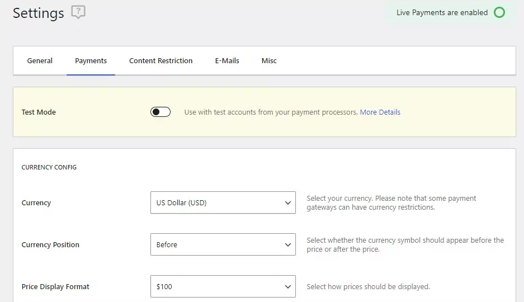Toggle the Test Mode switch

(x=160, y=112)
